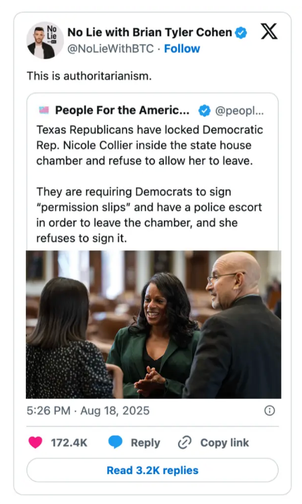Image resolution: width=302 pixels, height=504 pixels.
Task: Click the tweet author name text
Action: (x=150, y=32)
